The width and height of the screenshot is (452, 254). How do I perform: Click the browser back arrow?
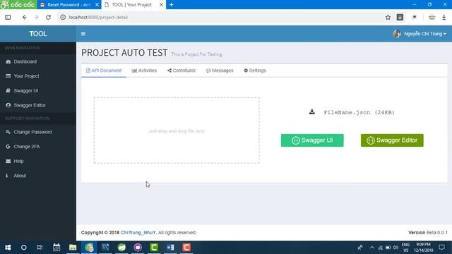point(24,17)
